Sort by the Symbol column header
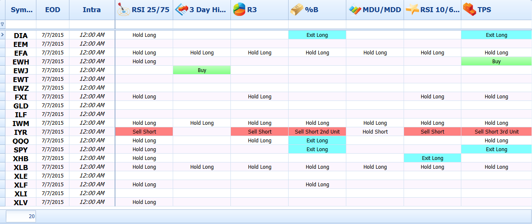 [x=21, y=10]
